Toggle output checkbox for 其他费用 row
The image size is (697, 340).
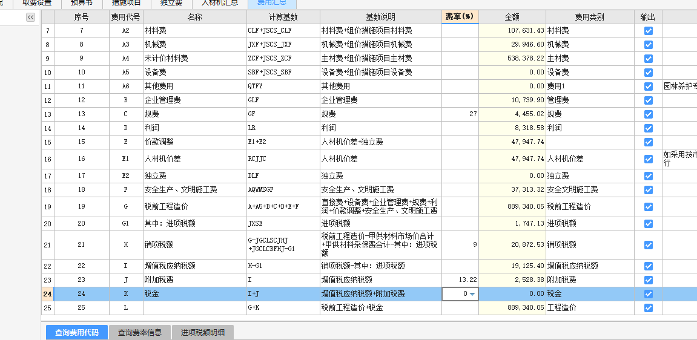(x=648, y=87)
